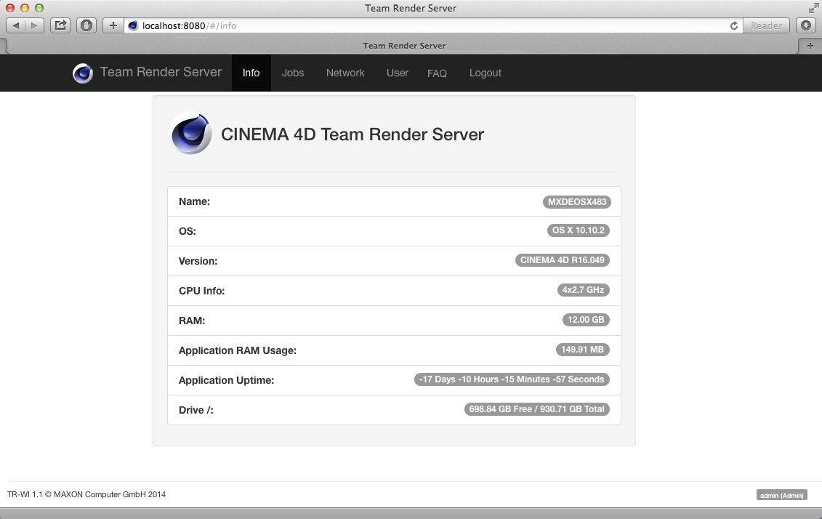This screenshot has height=519, width=822.
Task: Click Logout in the navbar
Action: [x=485, y=73]
